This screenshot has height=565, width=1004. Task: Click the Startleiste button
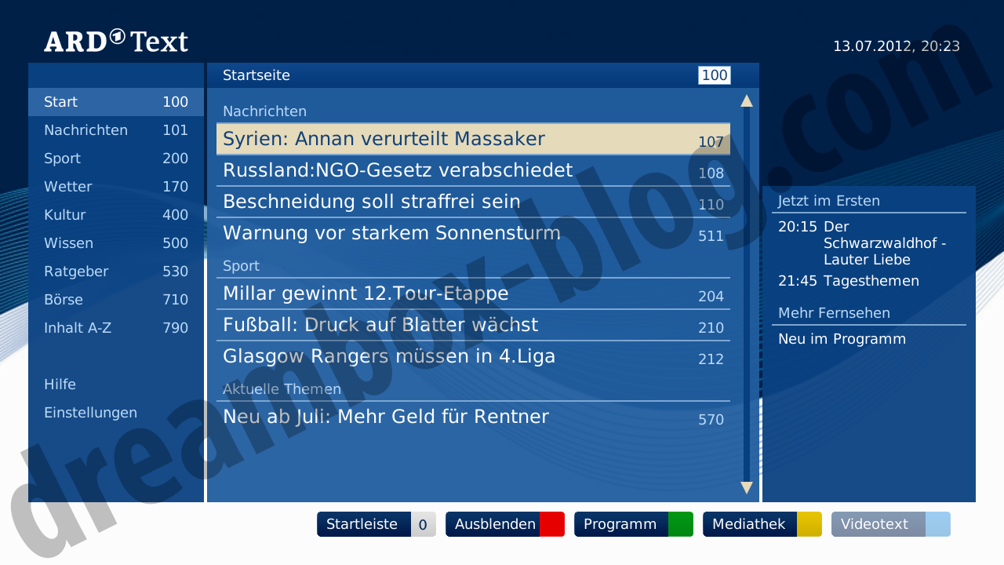point(376,524)
